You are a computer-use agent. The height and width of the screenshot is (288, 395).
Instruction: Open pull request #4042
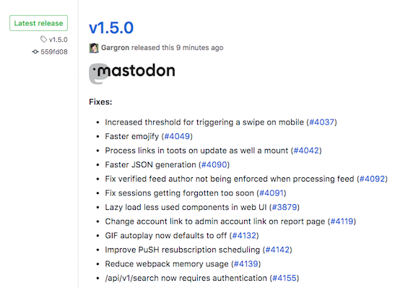[306, 151]
